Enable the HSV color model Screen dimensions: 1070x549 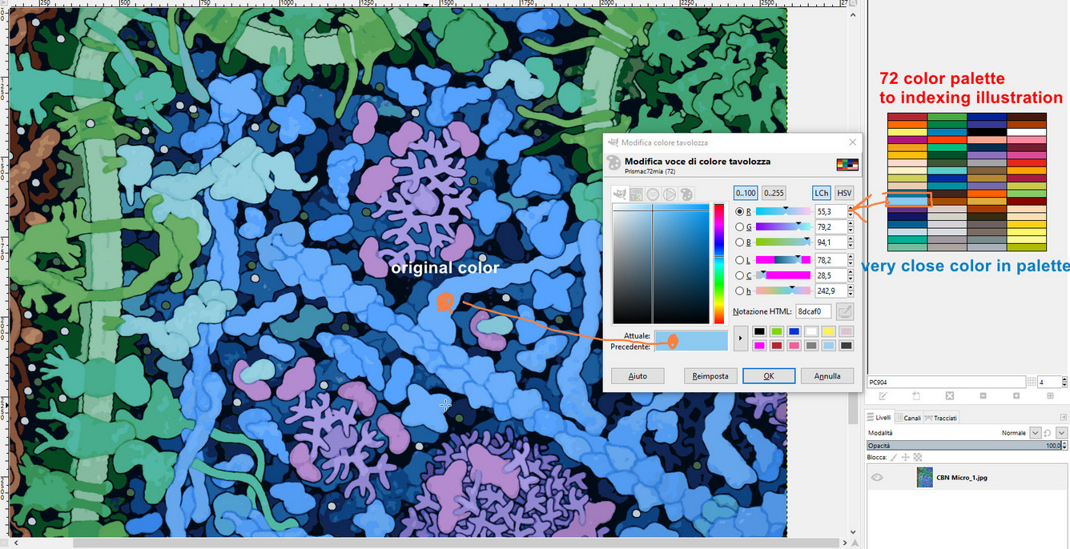point(844,193)
